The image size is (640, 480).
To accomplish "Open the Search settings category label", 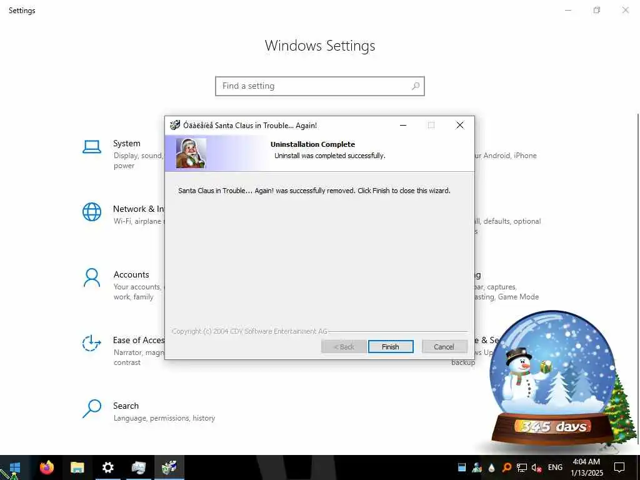I will point(126,406).
